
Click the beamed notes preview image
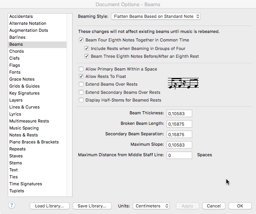coord(183,83)
